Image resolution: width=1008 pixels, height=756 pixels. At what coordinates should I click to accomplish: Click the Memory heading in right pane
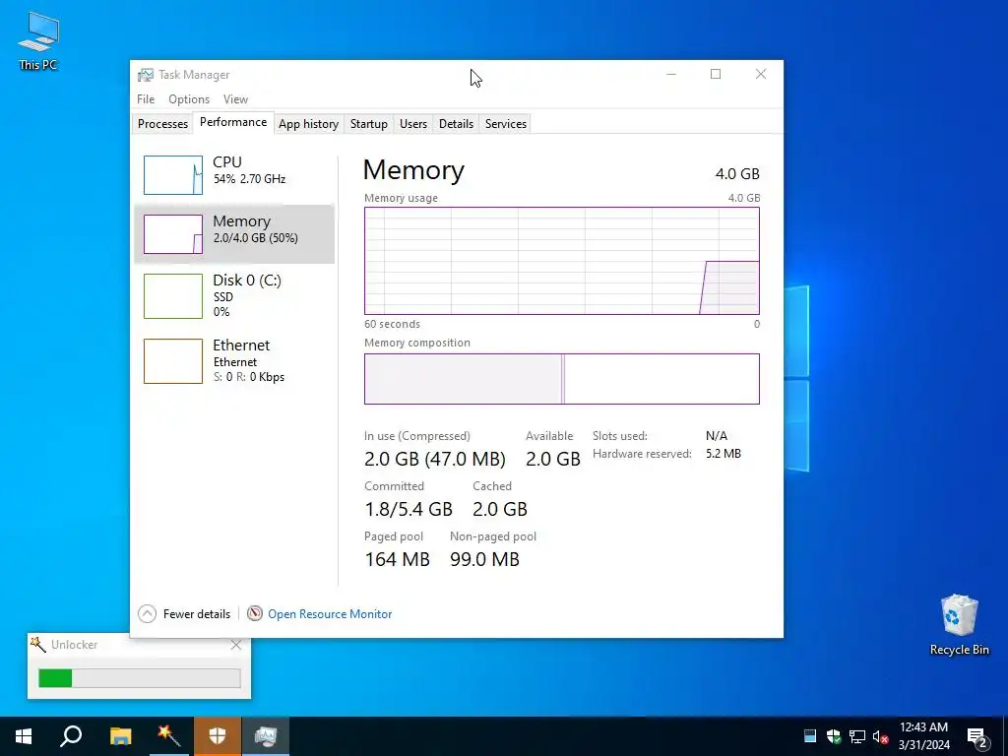(x=413, y=170)
